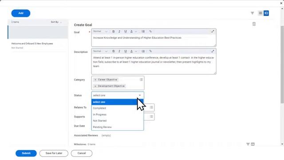
Task: Delete the goal with trash icon
Action: [x=254, y=24]
